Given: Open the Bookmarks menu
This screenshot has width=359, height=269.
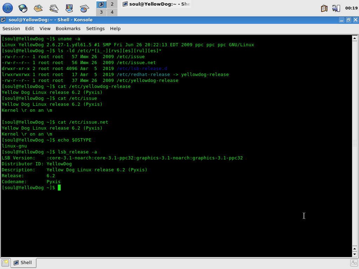Looking at the screenshot, I should (x=68, y=29).
